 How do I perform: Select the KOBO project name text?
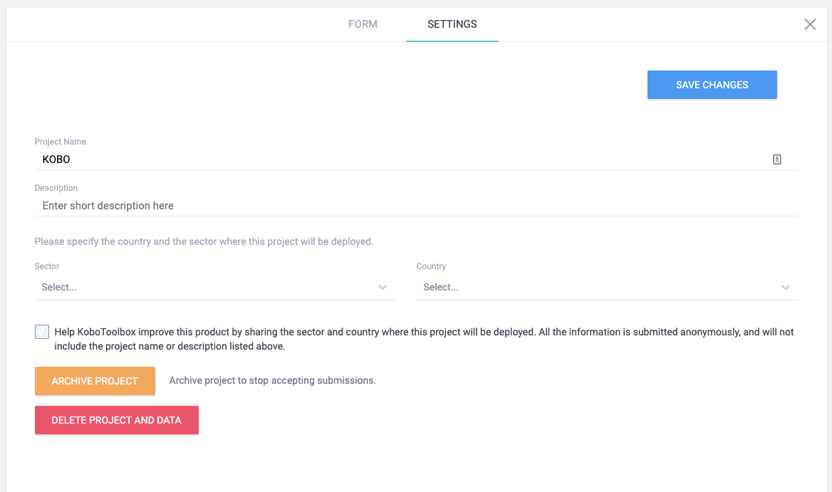click(56, 159)
